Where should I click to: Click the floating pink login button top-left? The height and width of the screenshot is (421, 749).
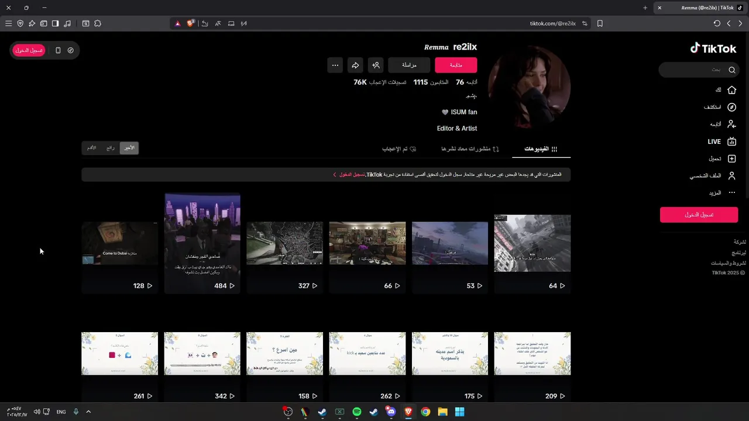pyautogui.click(x=29, y=50)
